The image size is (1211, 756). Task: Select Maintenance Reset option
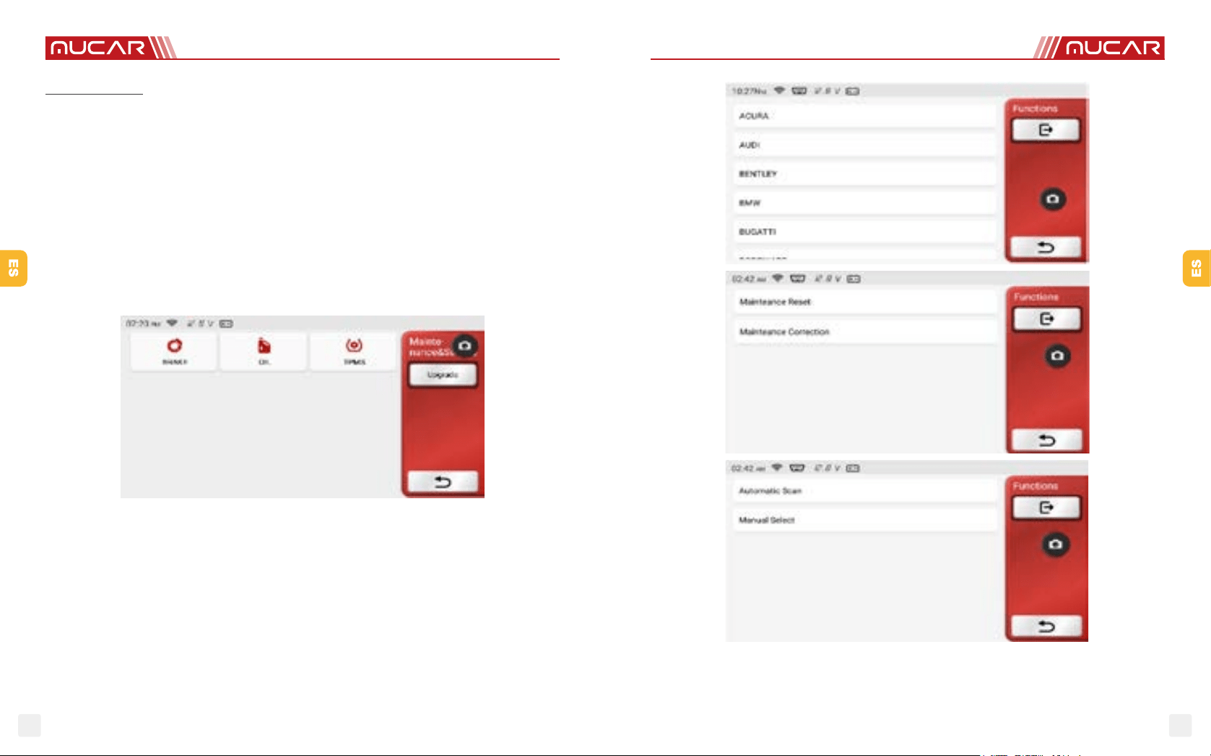click(x=865, y=303)
